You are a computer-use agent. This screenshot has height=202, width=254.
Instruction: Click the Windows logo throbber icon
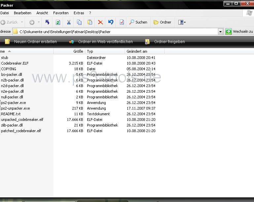click(x=249, y=13)
